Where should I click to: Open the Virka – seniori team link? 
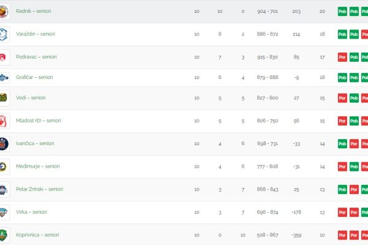31,212
